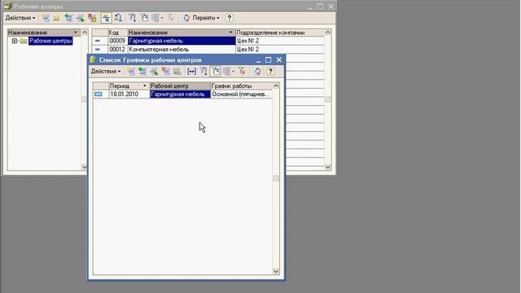Click sort arrow in tree Наименование header

[x=76, y=33]
